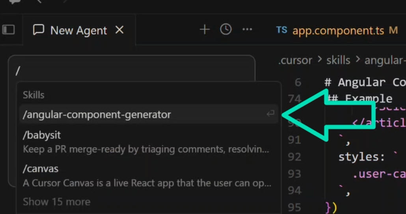Click the skills breadcrumb segment

pyautogui.click(x=338, y=60)
